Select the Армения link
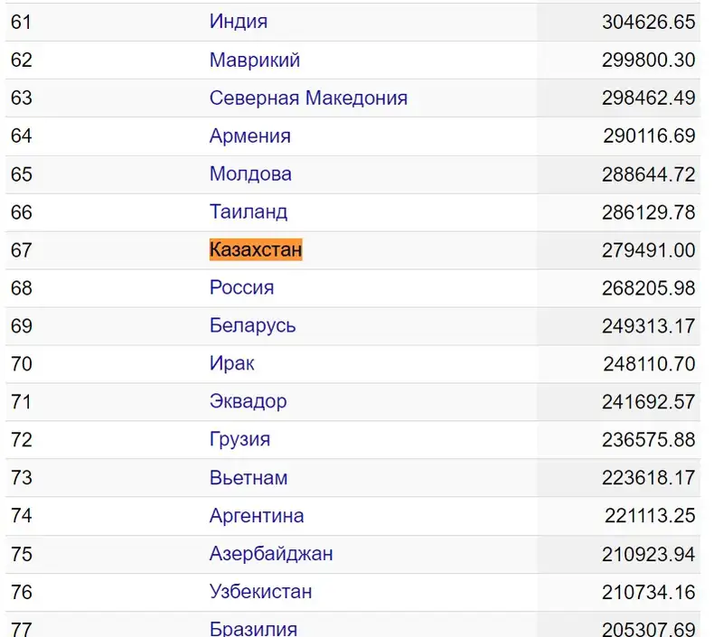 (250, 136)
